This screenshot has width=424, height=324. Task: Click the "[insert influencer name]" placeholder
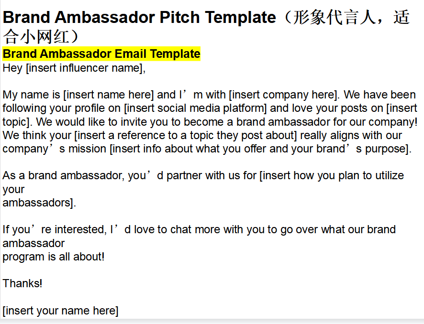coord(85,68)
